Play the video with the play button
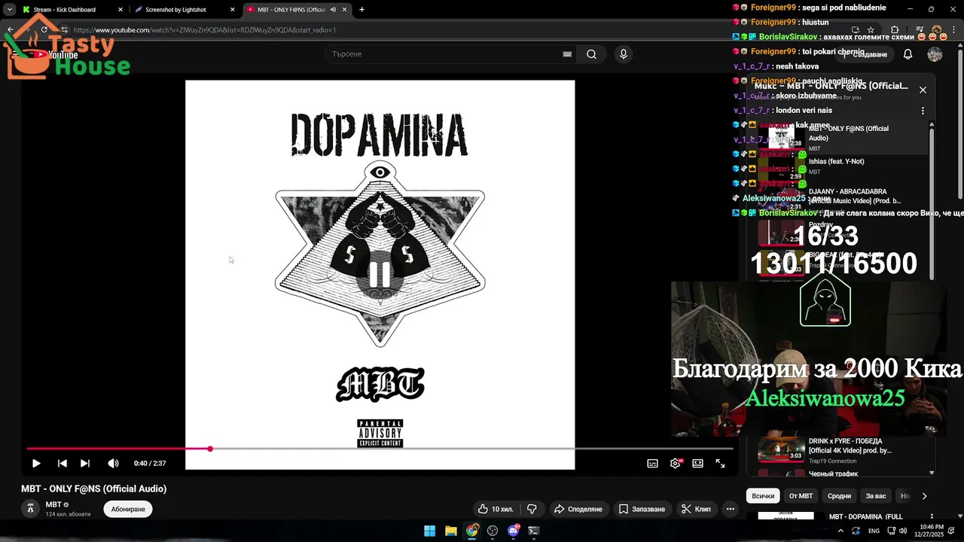This screenshot has width=964, height=542. (36, 464)
